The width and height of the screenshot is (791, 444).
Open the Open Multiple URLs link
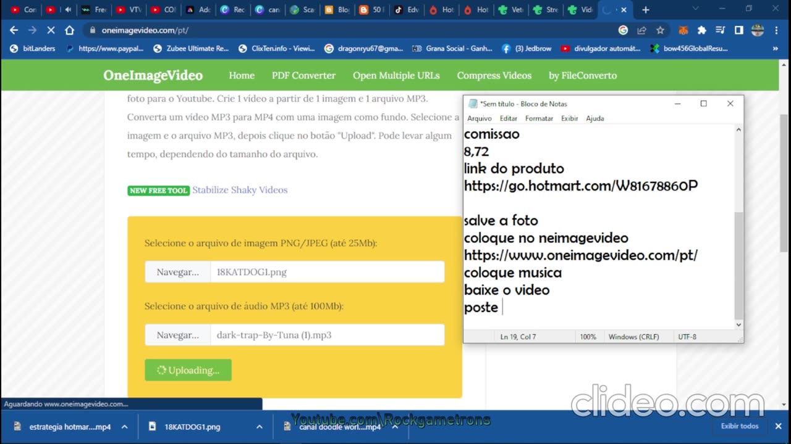click(x=396, y=75)
